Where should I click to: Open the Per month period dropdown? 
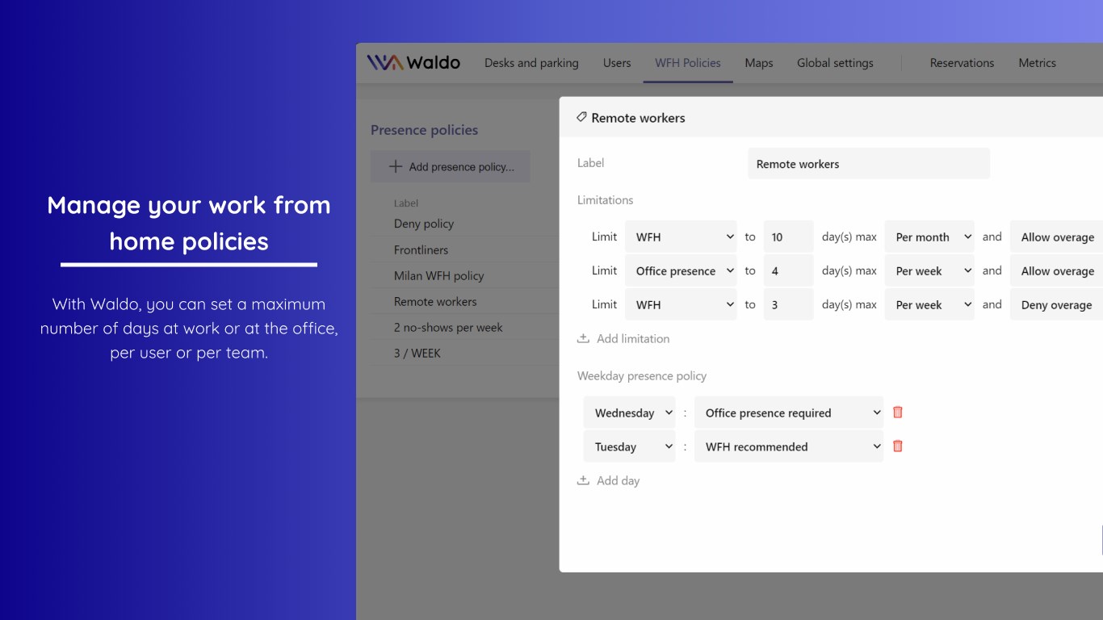click(929, 237)
